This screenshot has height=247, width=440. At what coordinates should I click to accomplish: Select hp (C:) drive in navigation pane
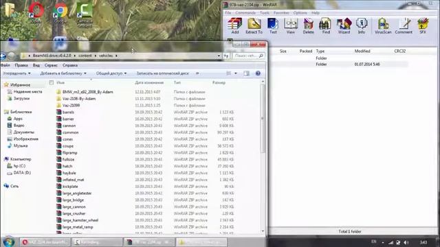click(x=19, y=166)
